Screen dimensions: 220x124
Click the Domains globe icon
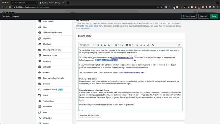pyautogui.click(x=40, y=84)
